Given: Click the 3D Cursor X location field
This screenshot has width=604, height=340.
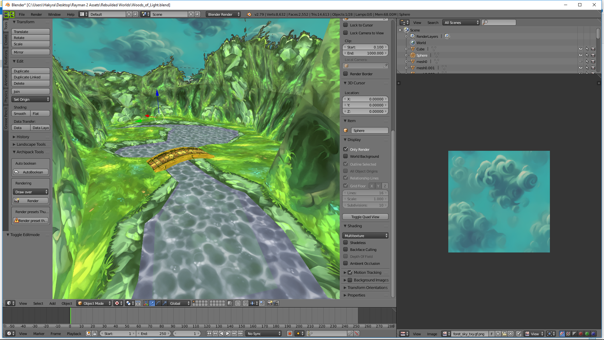Looking at the screenshot, I should pos(365,99).
